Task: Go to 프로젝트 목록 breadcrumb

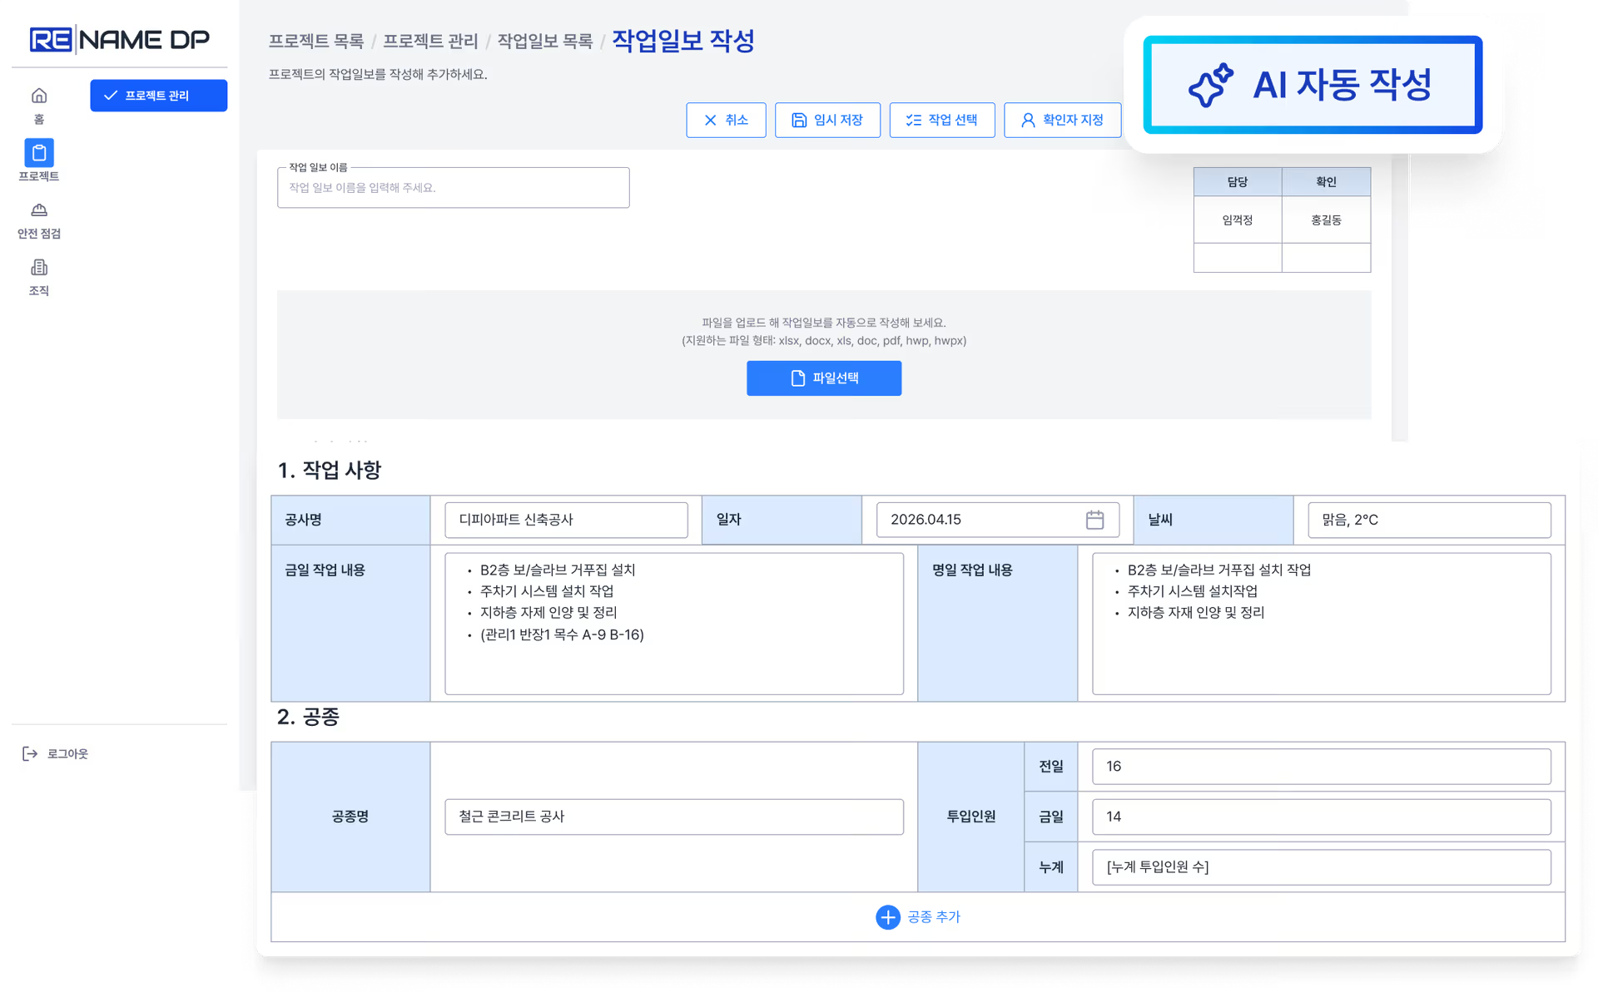Action: tap(316, 41)
